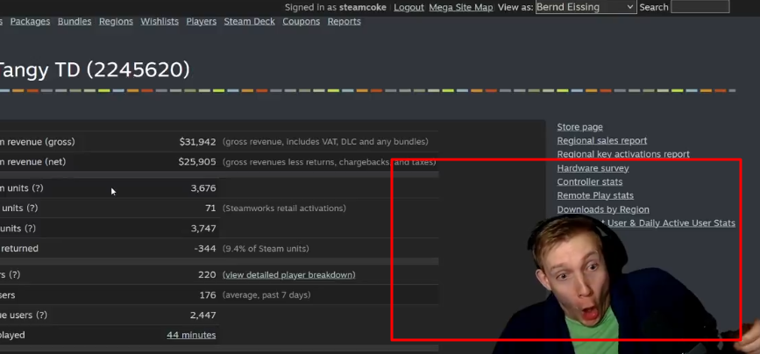Viewport: 760px width, 354px height.
Task: Open the Remote Play stats link
Action: click(x=595, y=195)
